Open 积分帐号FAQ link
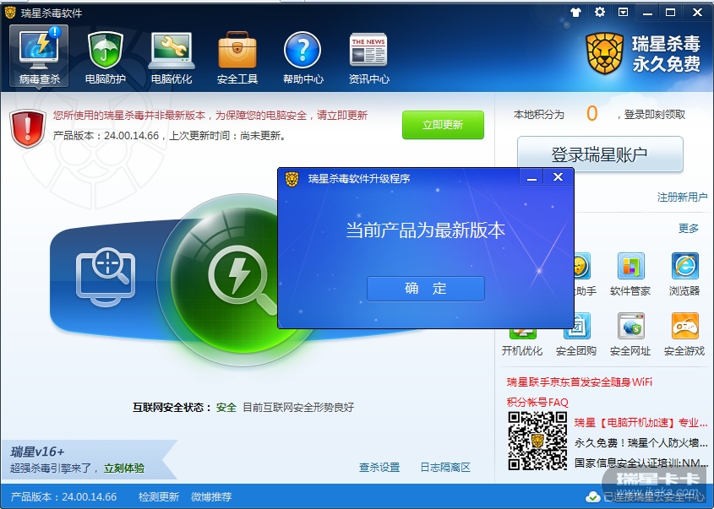Screen dimensions: 714x509 537,402
